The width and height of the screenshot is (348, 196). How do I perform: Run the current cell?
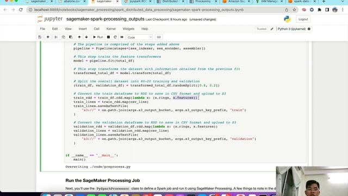tap(98, 37)
